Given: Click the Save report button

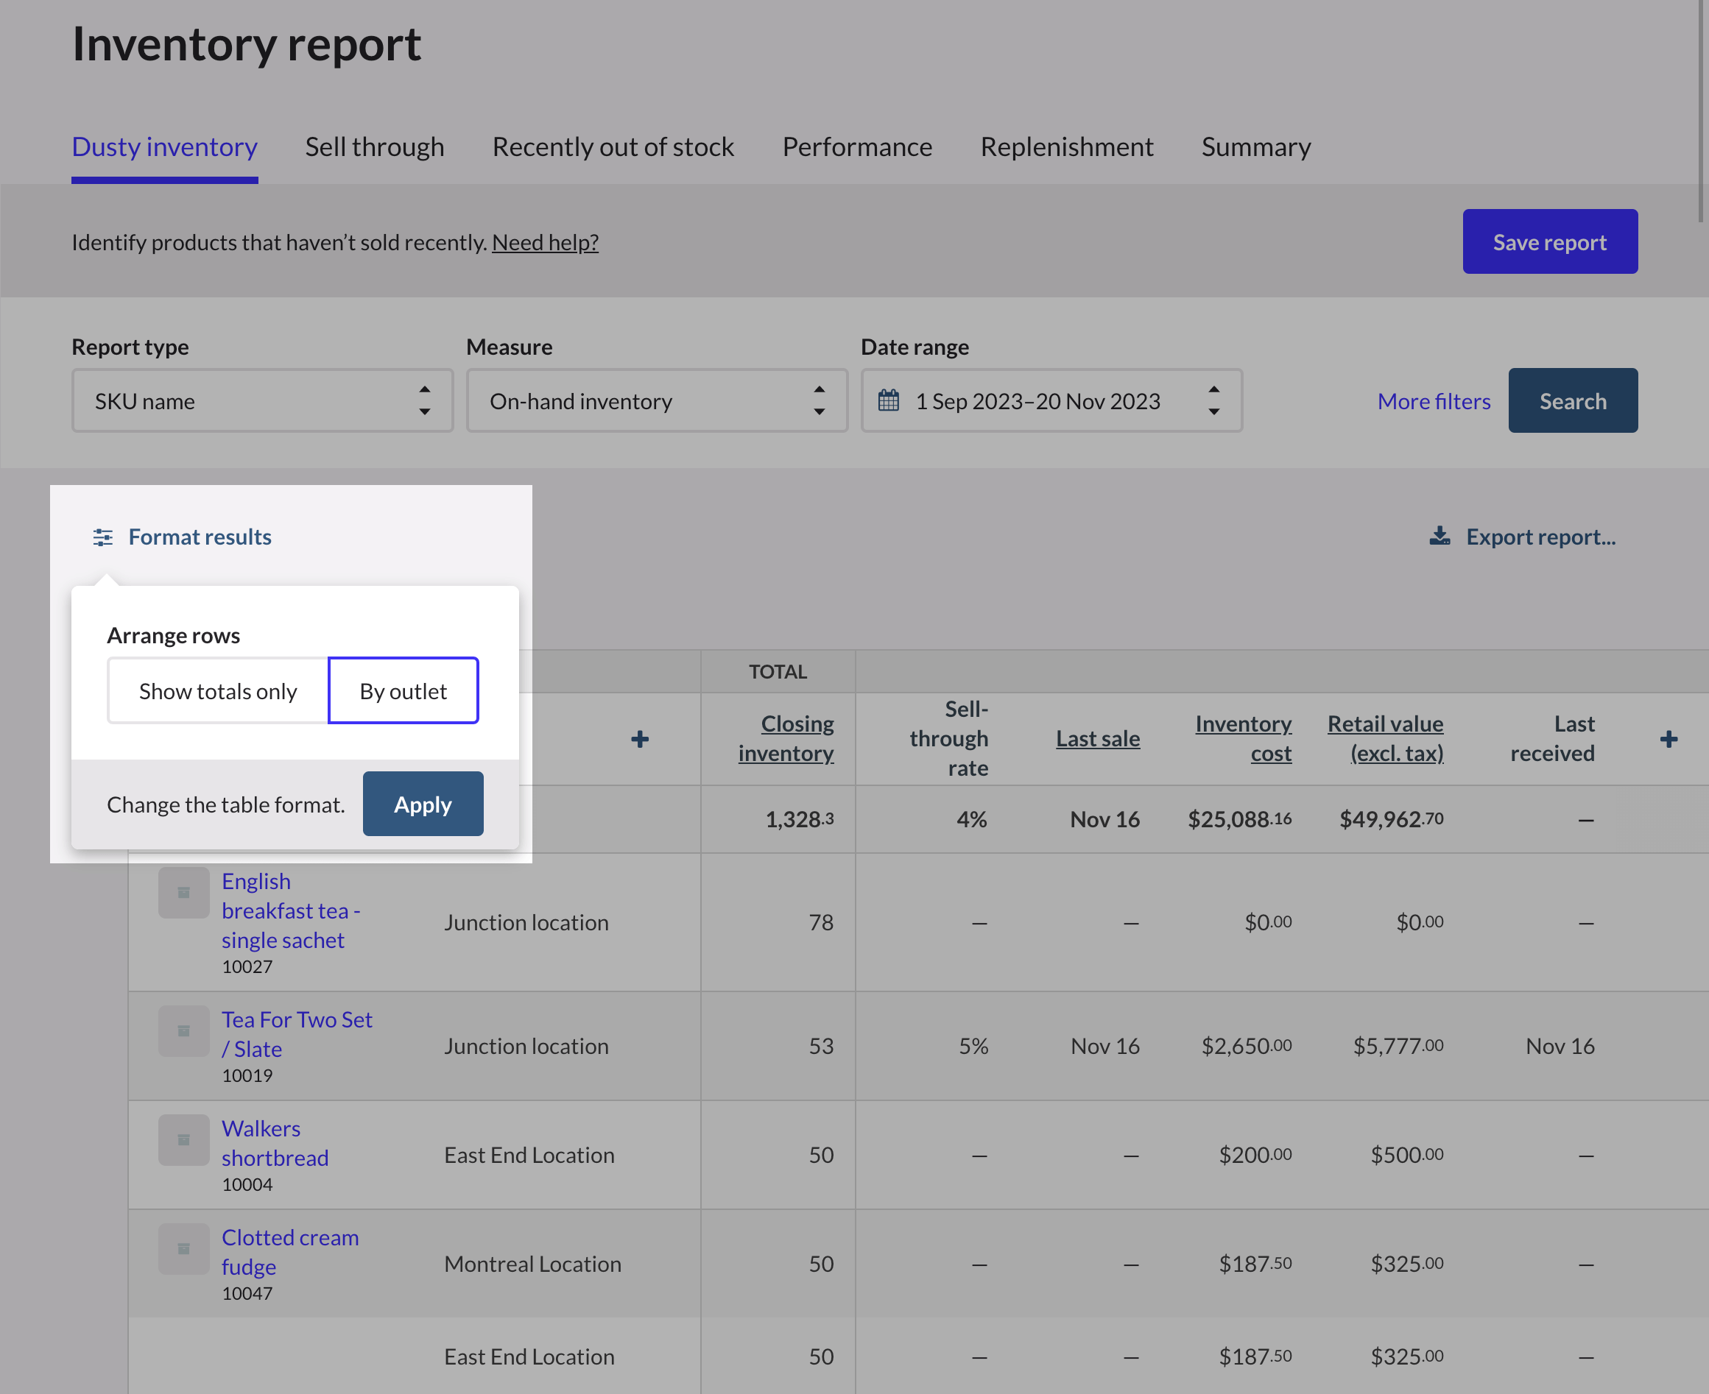Looking at the screenshot, I should 1549,241.
